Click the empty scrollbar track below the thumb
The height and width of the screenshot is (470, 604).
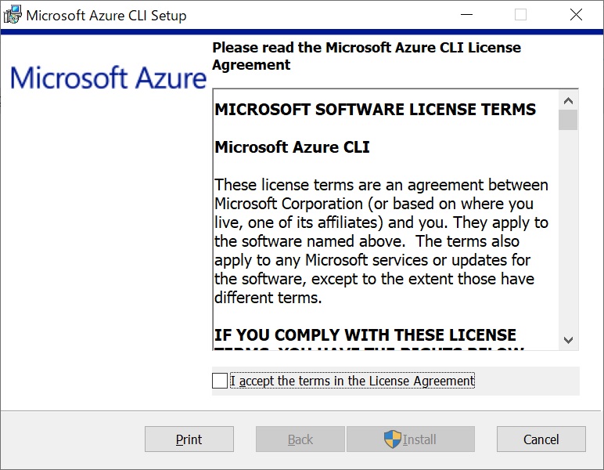point(568,235)
